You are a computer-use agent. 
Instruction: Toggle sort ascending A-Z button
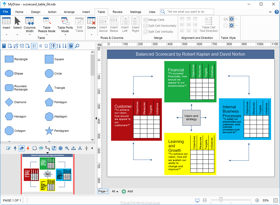click(58, 46)
